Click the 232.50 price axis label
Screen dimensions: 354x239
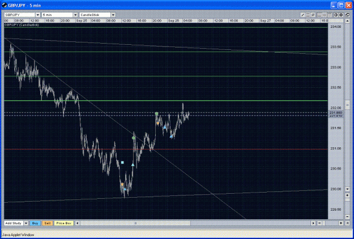(x=336, y=87)
